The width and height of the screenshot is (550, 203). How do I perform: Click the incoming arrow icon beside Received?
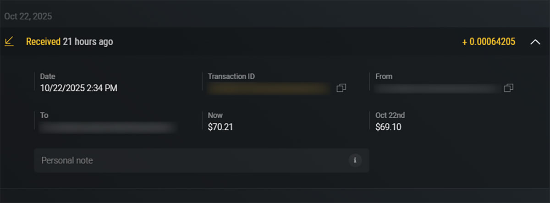tap(9, 42)
